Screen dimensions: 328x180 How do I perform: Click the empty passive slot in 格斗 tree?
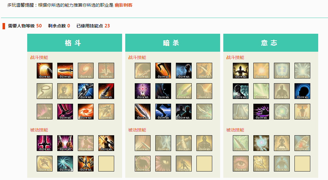[x=106, y=164]
